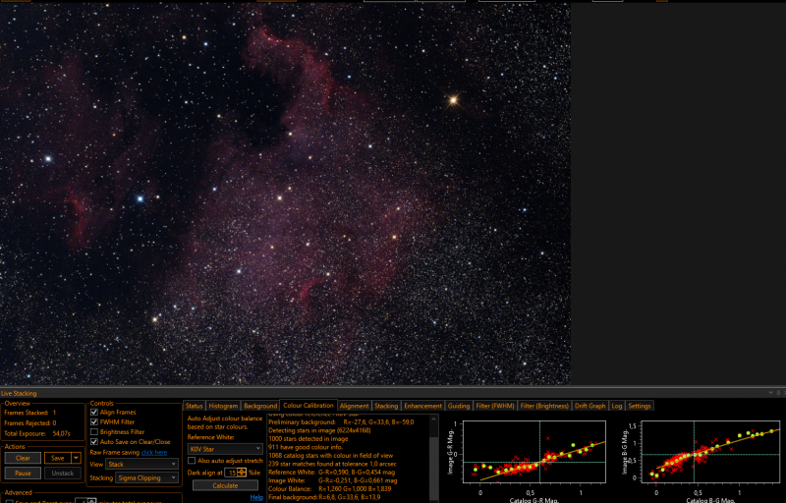786x503 pixels.
Task: Select the '1068 catalog stars' log line
Action: [331, 456]
